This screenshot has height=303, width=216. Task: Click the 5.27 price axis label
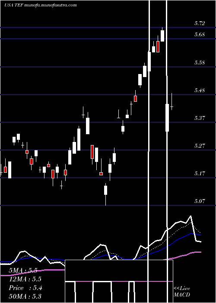coord(200,146)
